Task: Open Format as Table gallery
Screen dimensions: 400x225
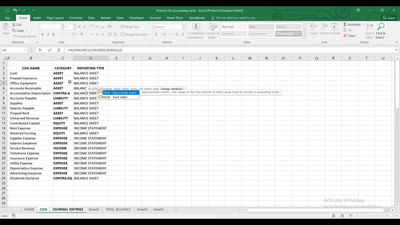Action: point(212,31)
